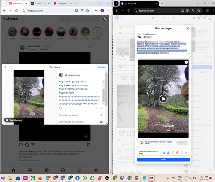Open Xbox app from taskbar
This screenshot has height=182, width=215.
coord(33,178)
